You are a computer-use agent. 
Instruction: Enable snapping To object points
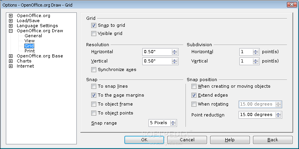94,113
